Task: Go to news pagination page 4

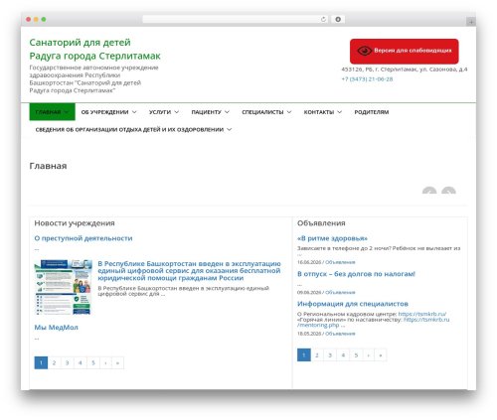Action: [81, 362]
